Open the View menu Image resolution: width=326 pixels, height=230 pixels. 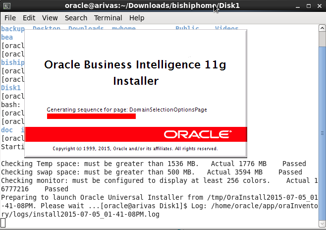pyautogui.click(x=50, y=18)
